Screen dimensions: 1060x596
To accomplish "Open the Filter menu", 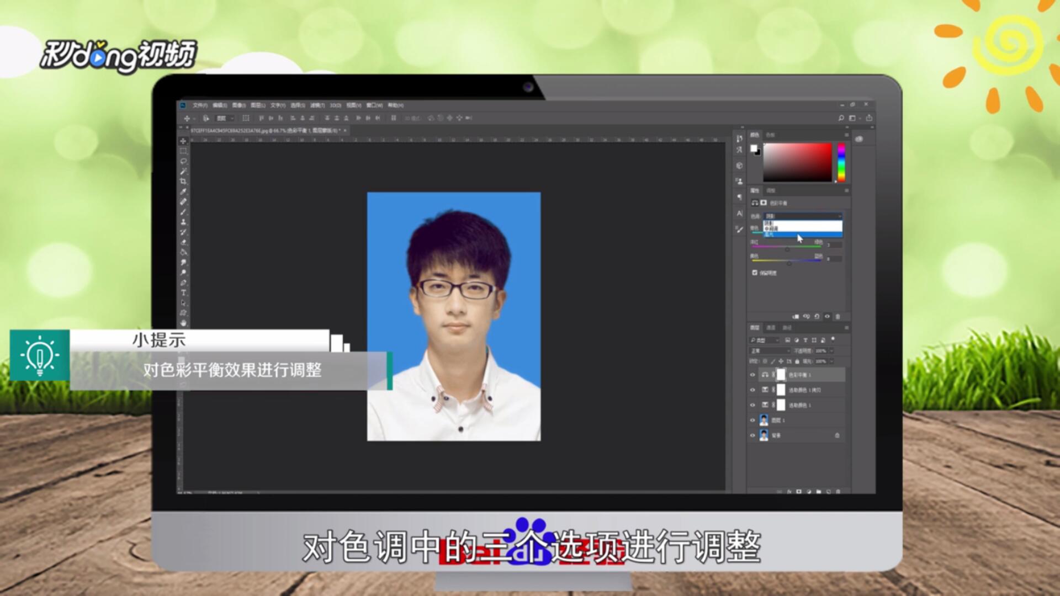I will click(317, 105).
